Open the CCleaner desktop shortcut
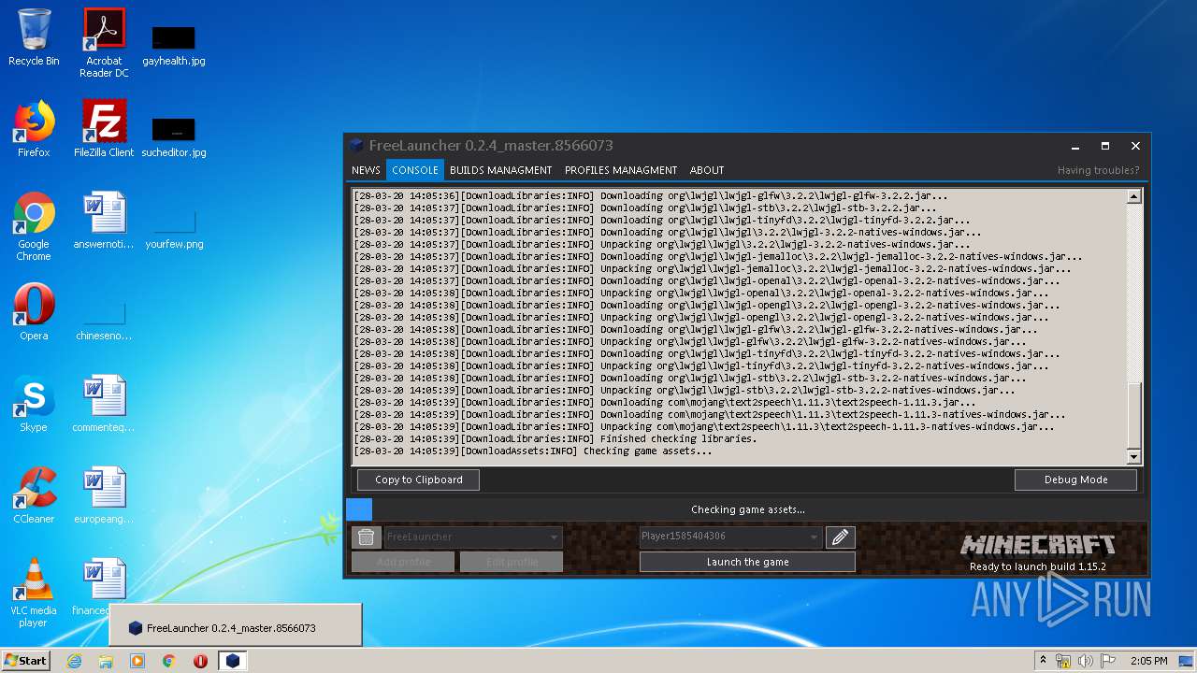The width and height of the screenshot is (1197, 673). (x=34, y=495)
